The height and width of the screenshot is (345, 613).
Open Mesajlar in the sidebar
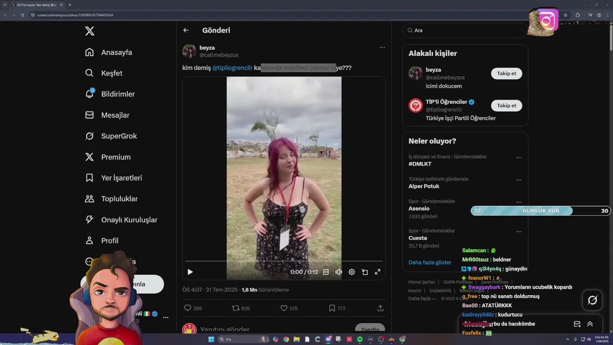point(107,115)
